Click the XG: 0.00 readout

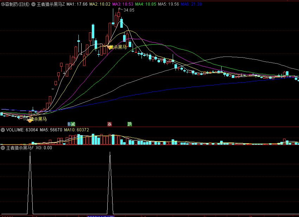pyautogui.click(x=44, y=148)
